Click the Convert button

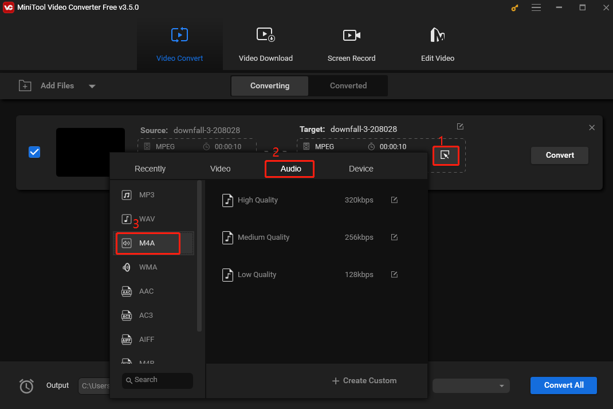coord(560,155)
